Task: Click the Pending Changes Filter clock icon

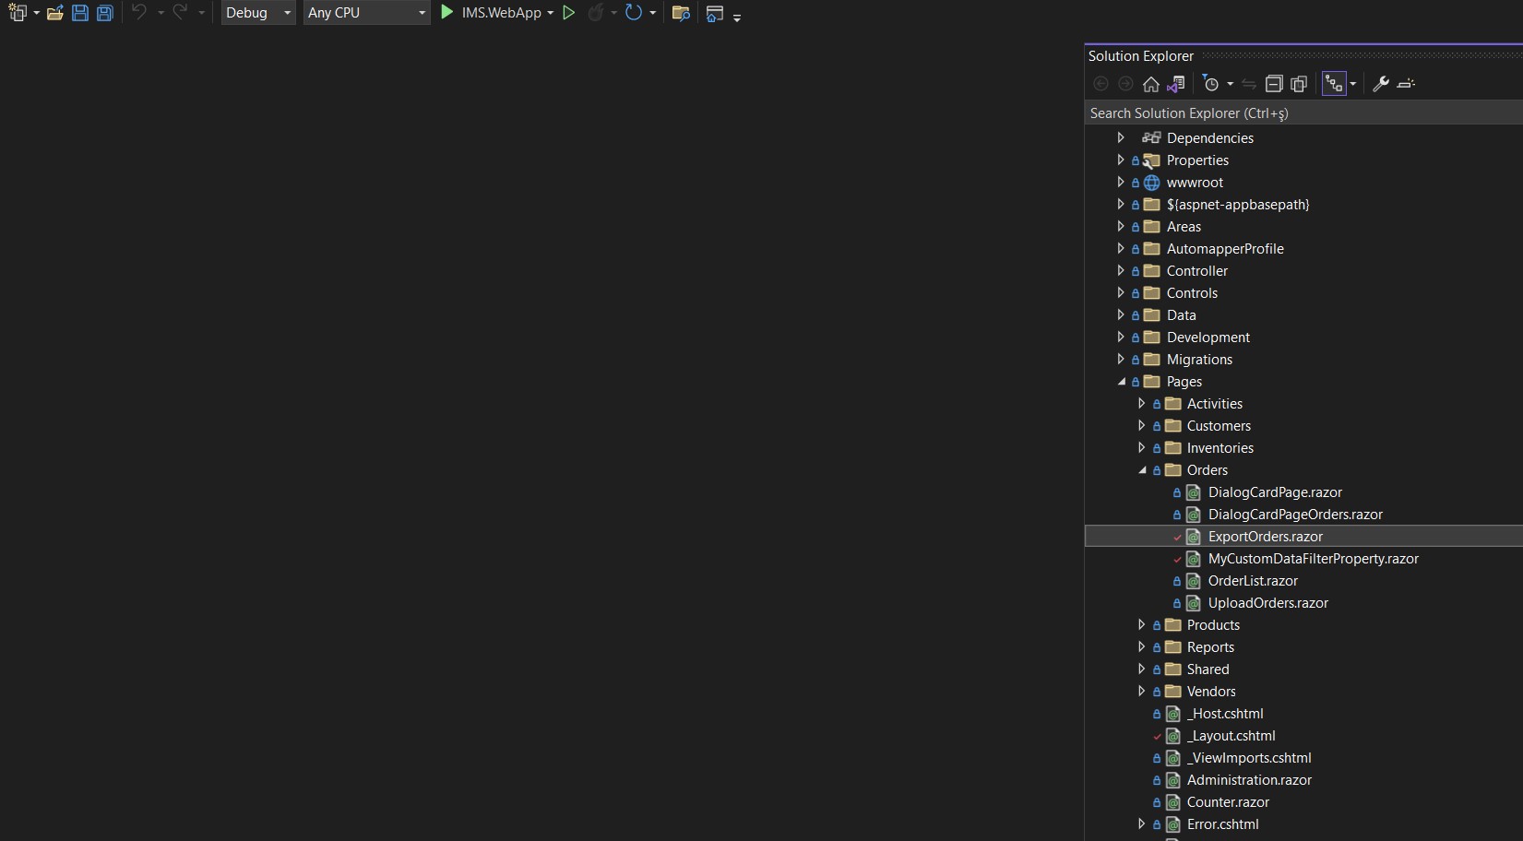Action: [1211, 84]
